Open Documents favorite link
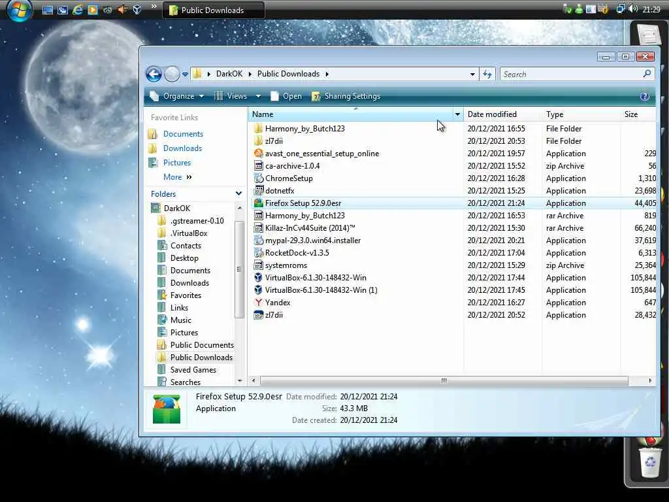Screen dimensions: 669x502 click(x=183, y=134)
